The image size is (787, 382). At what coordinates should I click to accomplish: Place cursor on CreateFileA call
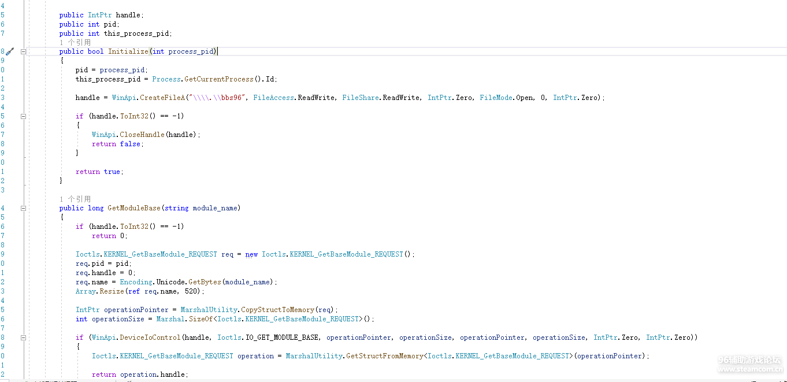click(156, 98)
